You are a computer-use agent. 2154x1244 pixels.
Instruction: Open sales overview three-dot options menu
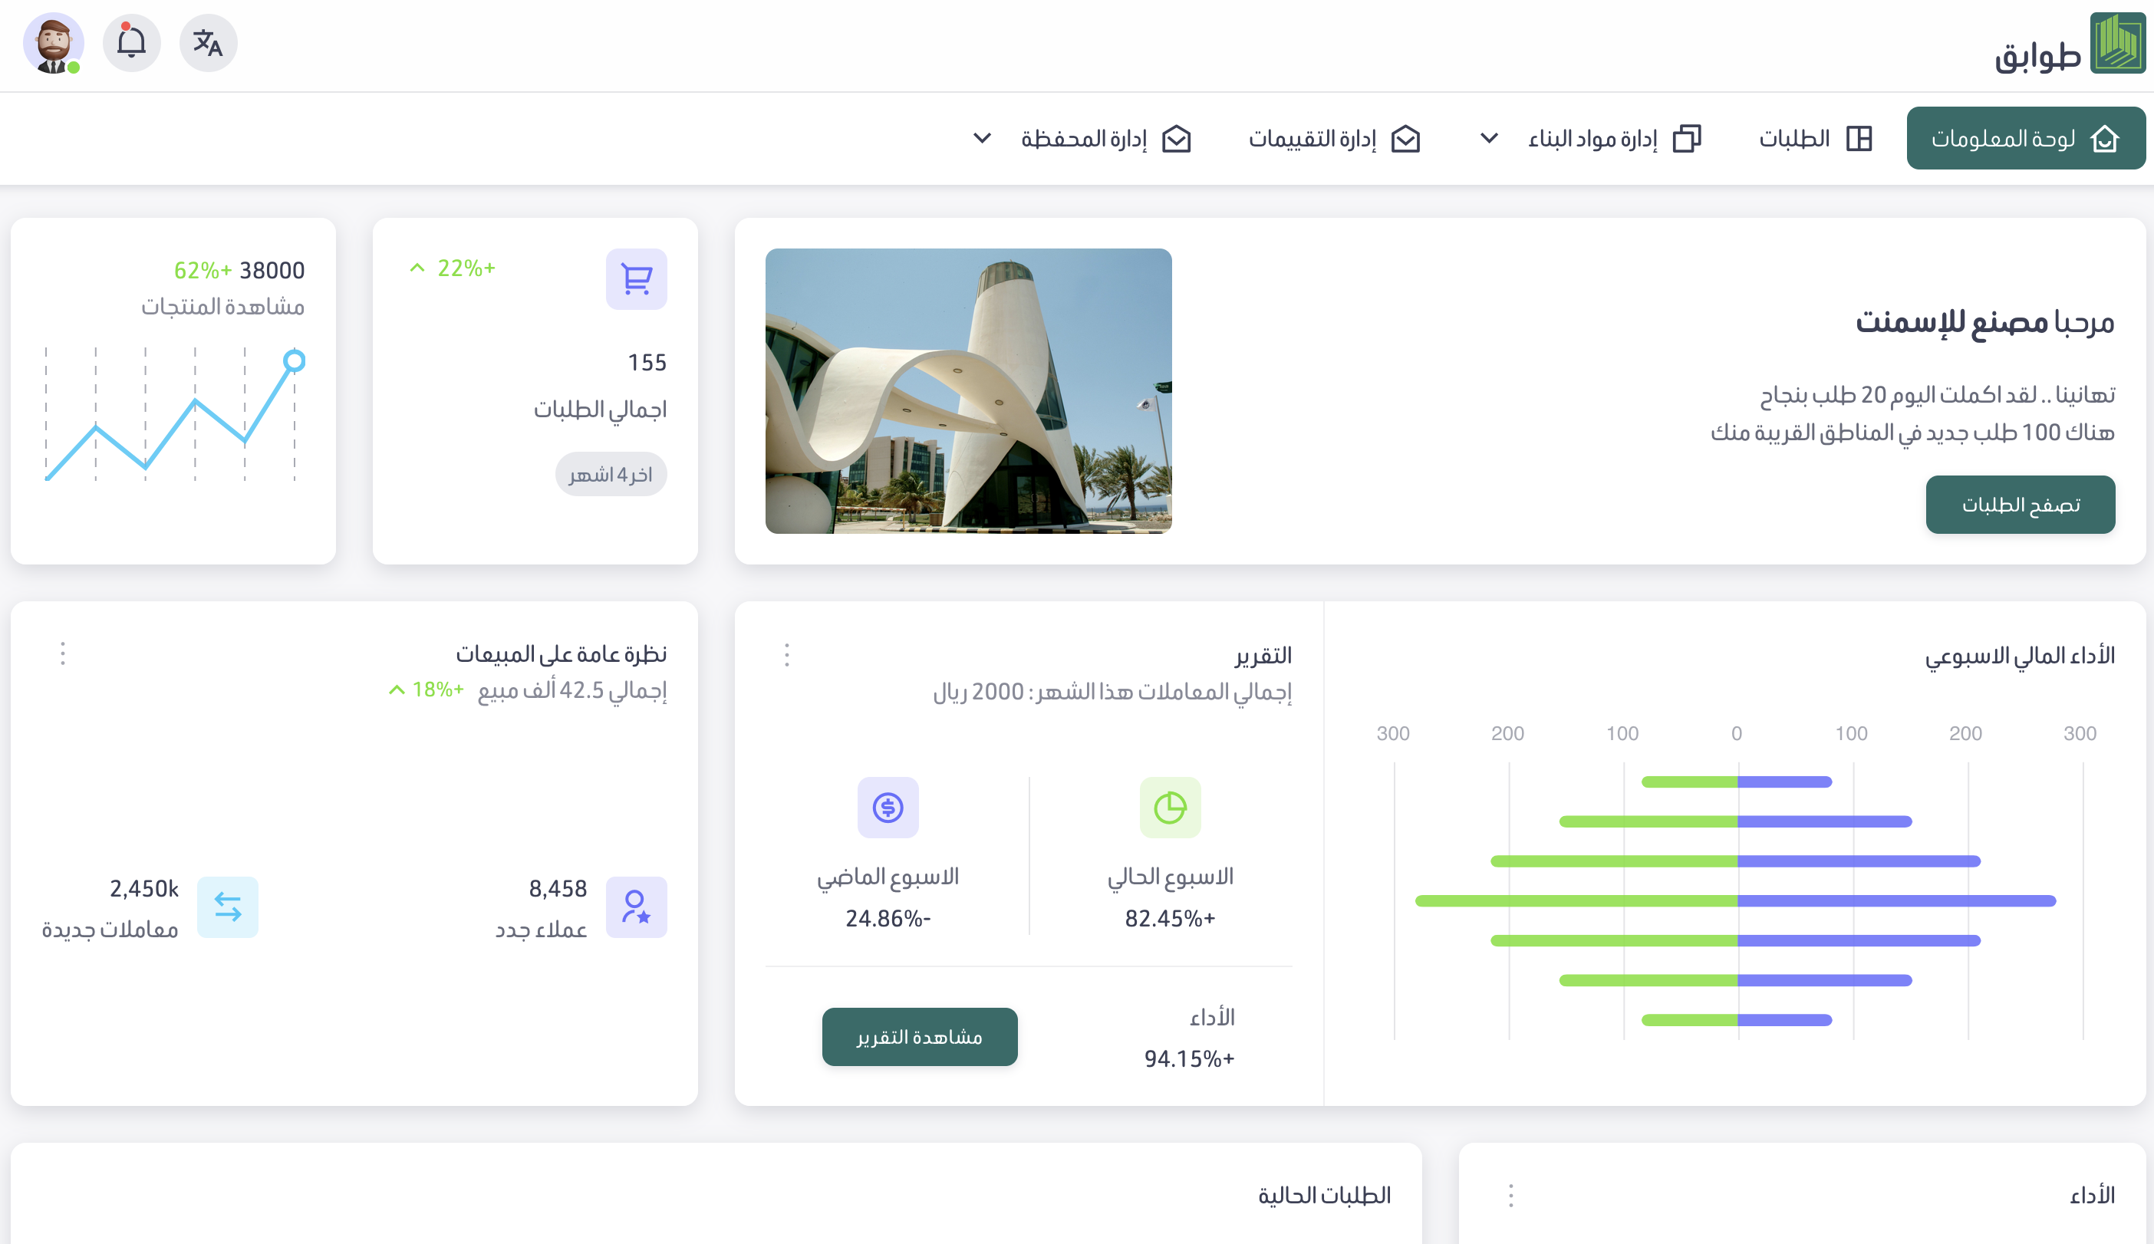(62, 653)
